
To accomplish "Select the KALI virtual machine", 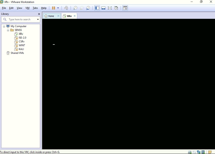I will click(x=21, y=49).
